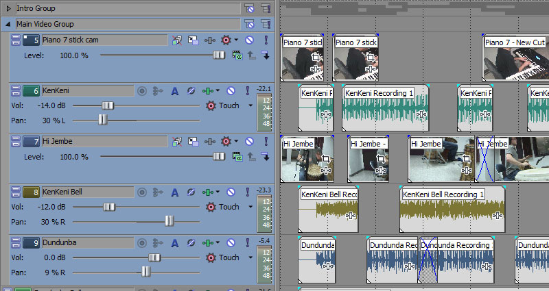Select the KenKeni Recording 1 audio clip
Viewport: 549px width, 291px height.
pos(385,108)
